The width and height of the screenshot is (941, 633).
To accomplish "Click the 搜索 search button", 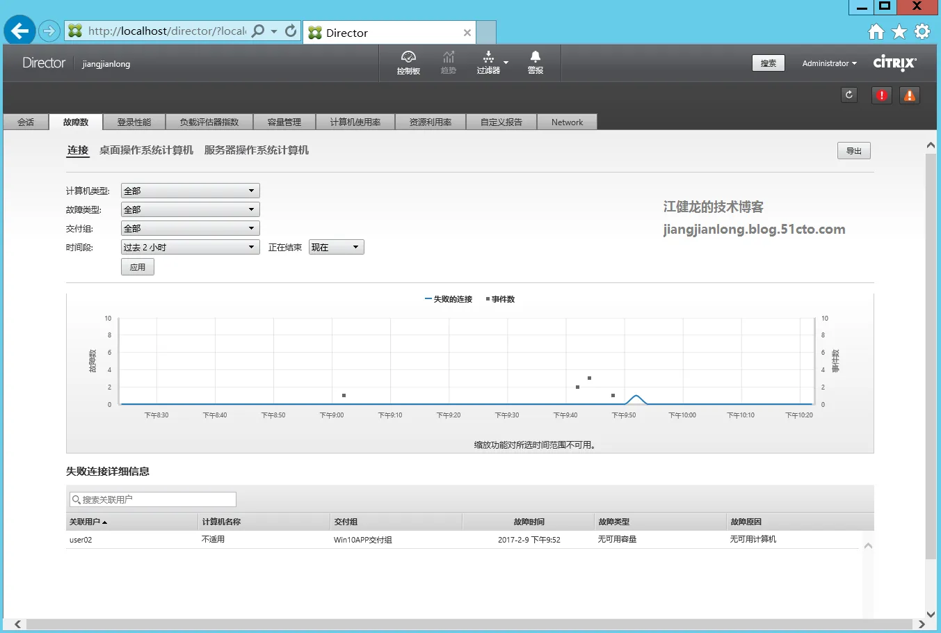I will click(x=769, y=63).
